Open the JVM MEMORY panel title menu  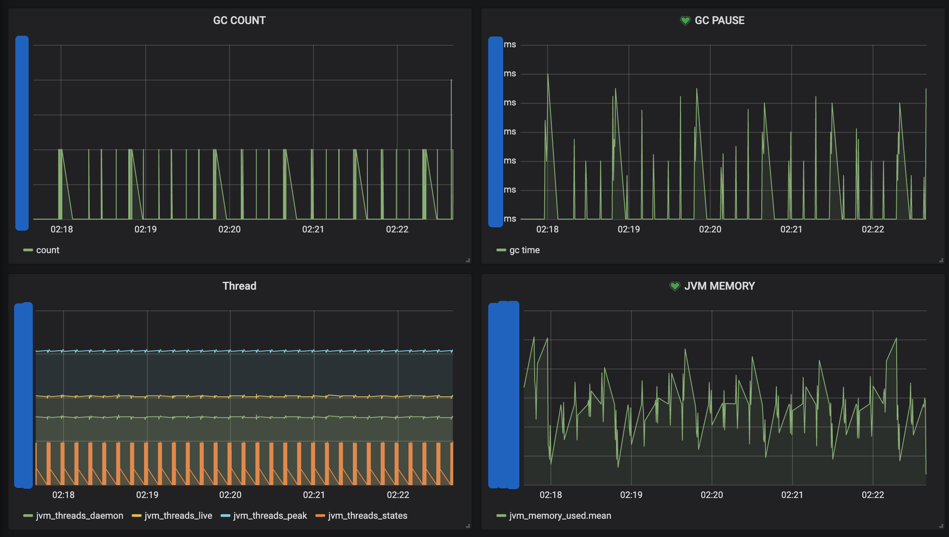click(719, 286)
